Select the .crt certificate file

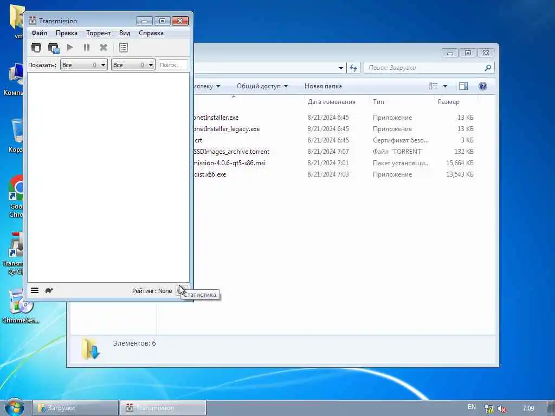[x=198, y=140]
